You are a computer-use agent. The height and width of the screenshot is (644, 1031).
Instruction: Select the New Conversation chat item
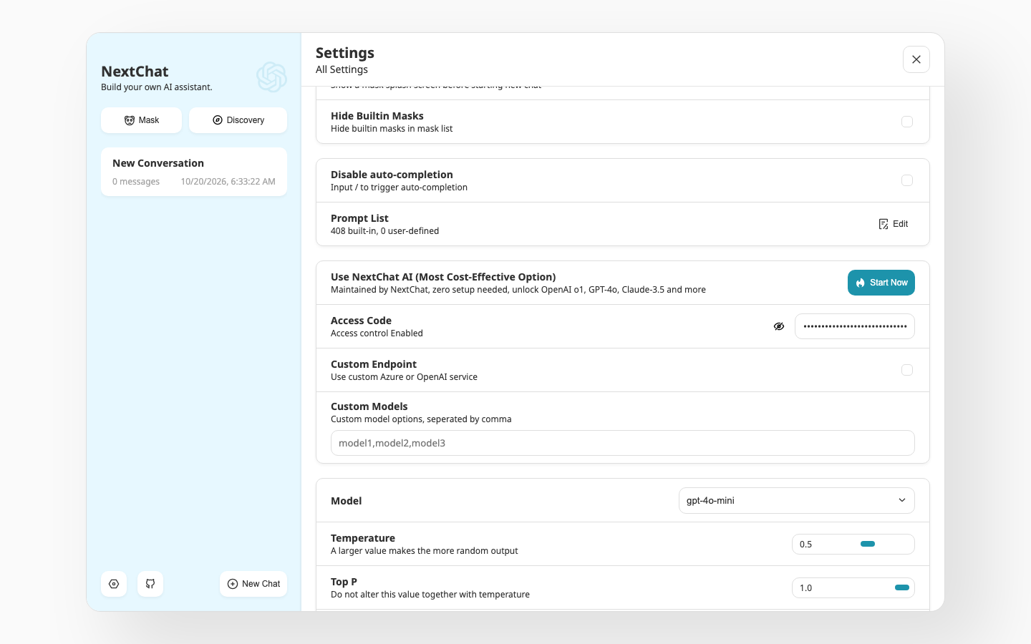tap(194, 172)
